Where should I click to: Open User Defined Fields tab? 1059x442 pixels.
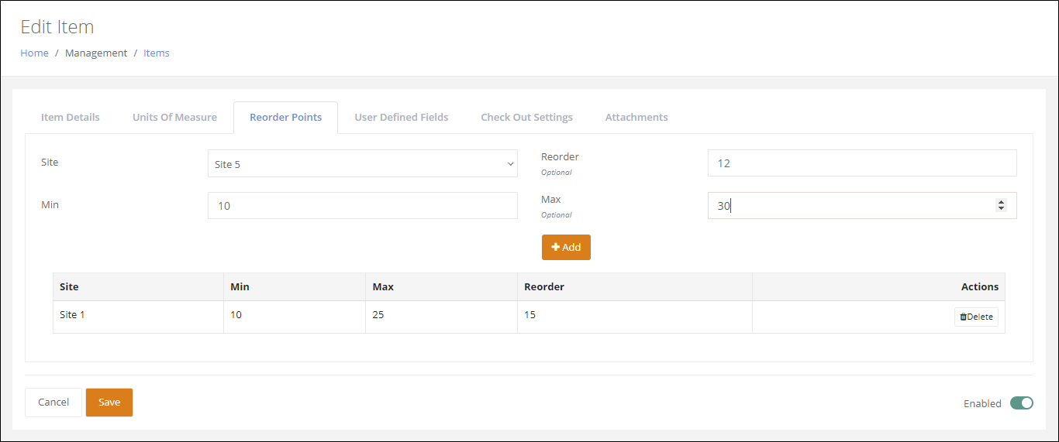[x=402, y=118]
